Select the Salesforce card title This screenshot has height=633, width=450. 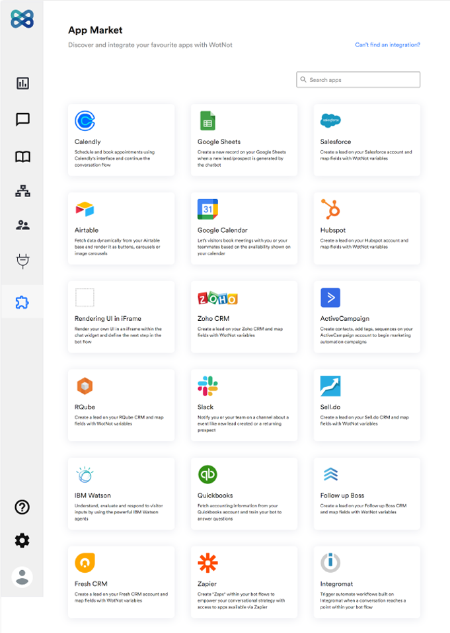click(x=336, y=142)
